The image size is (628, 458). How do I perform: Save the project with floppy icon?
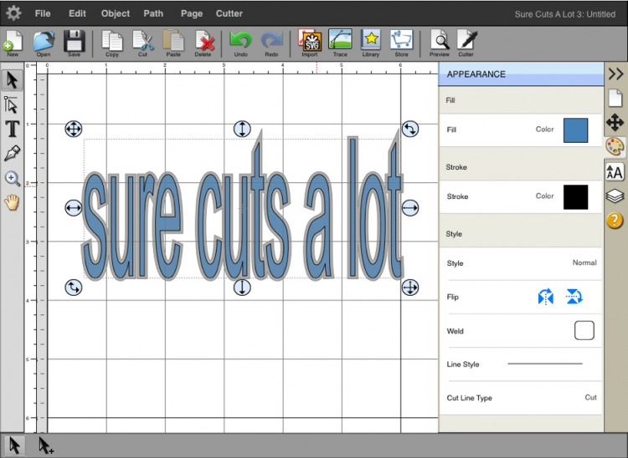click(74, 43)
